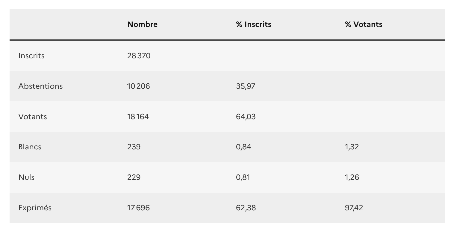Select the 35,97 abstention percentage
The width and height of the screenshot is (457, 233).
click(x=246, y=86)
